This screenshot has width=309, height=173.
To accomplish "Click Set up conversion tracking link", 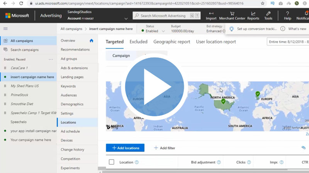I will click(x=257, y=29).
